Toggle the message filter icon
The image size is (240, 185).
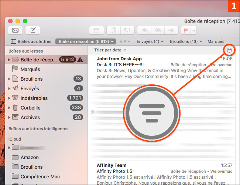coord(229,50)
